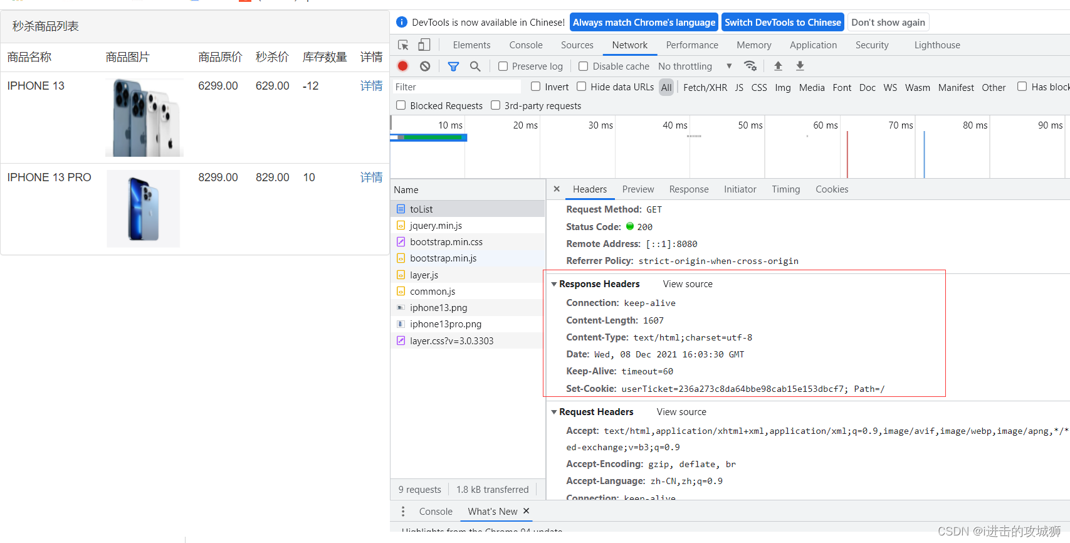The image size is (1070, 543).
Task: Click Switch DevTools to Chinese button
Action: 783,23
